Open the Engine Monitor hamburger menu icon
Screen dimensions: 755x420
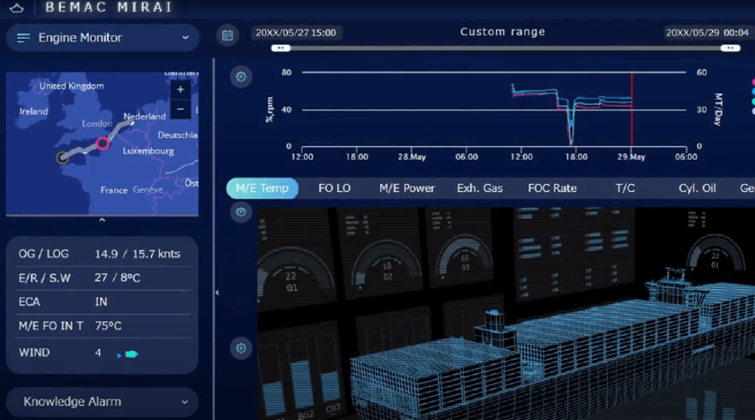point(23,38)
